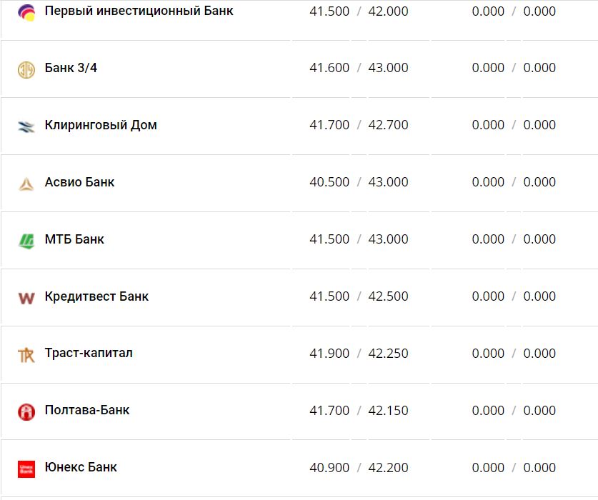Open the Банк 3/4 name link
The image size is (598, 500).
(71, 69)
